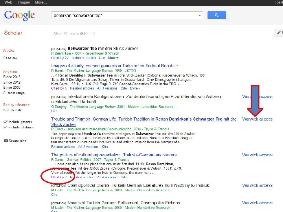Open Images of alterity article title
This screenshot has height=212, width=283.
(114, 66)
